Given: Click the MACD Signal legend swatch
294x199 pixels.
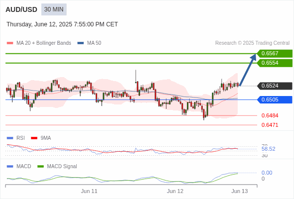Looking at the screenshot, I should (x=40, y=167).
